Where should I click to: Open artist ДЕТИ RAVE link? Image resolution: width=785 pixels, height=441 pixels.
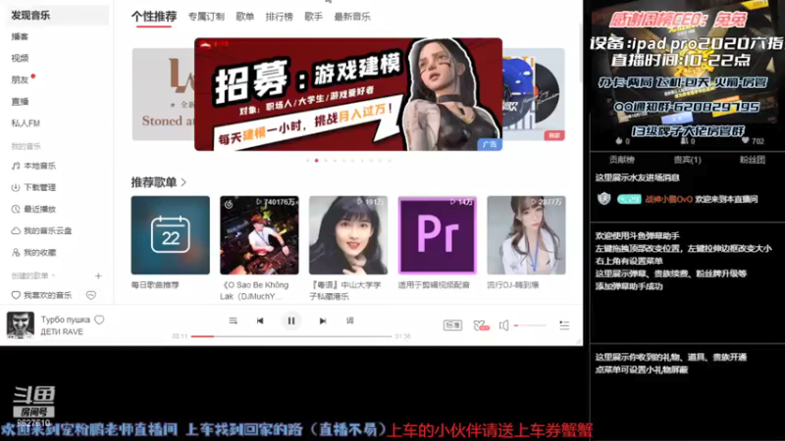tap(62, 332)
